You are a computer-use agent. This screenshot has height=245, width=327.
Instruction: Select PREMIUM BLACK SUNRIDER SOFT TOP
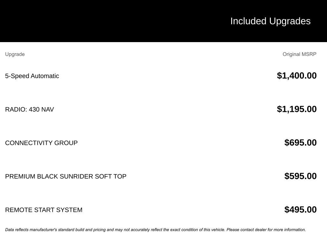click(x=65, y=176)
